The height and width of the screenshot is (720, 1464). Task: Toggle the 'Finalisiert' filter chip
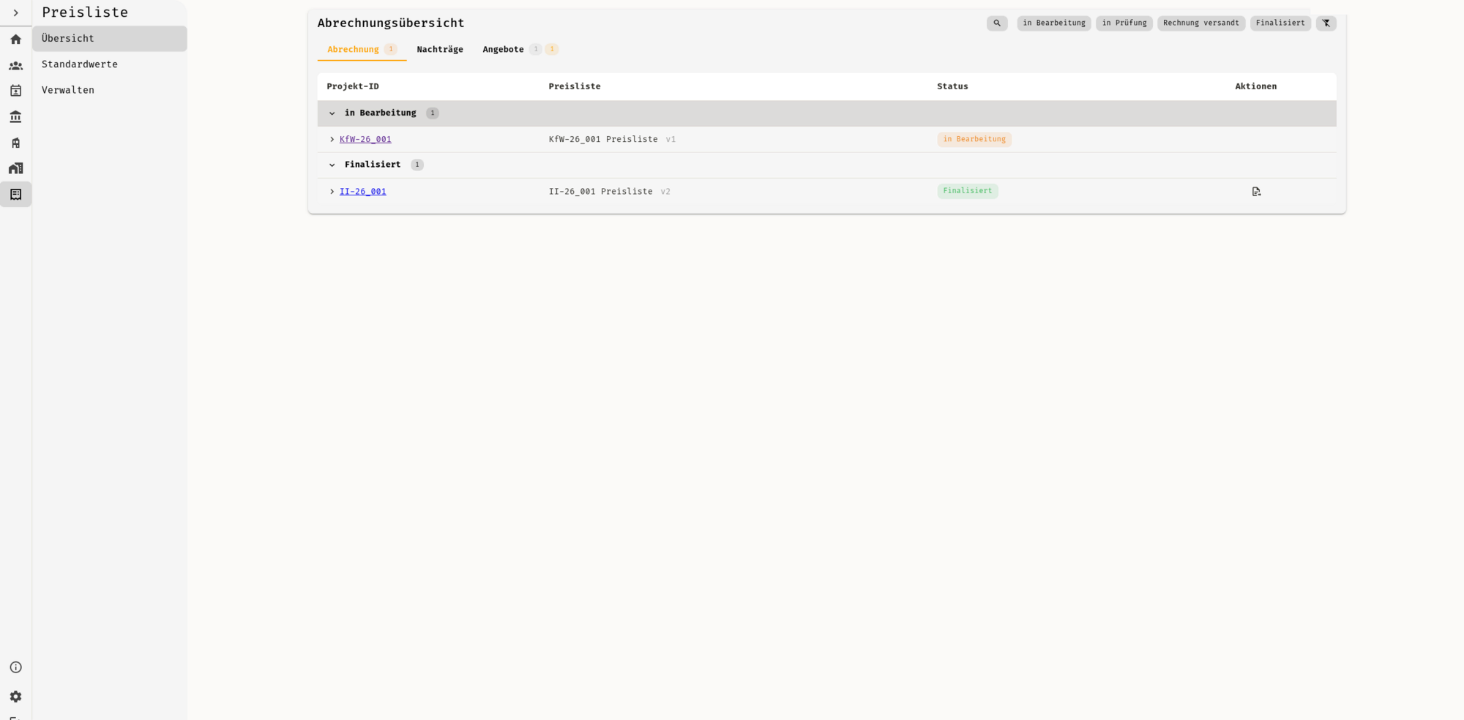pos(1280,23)
